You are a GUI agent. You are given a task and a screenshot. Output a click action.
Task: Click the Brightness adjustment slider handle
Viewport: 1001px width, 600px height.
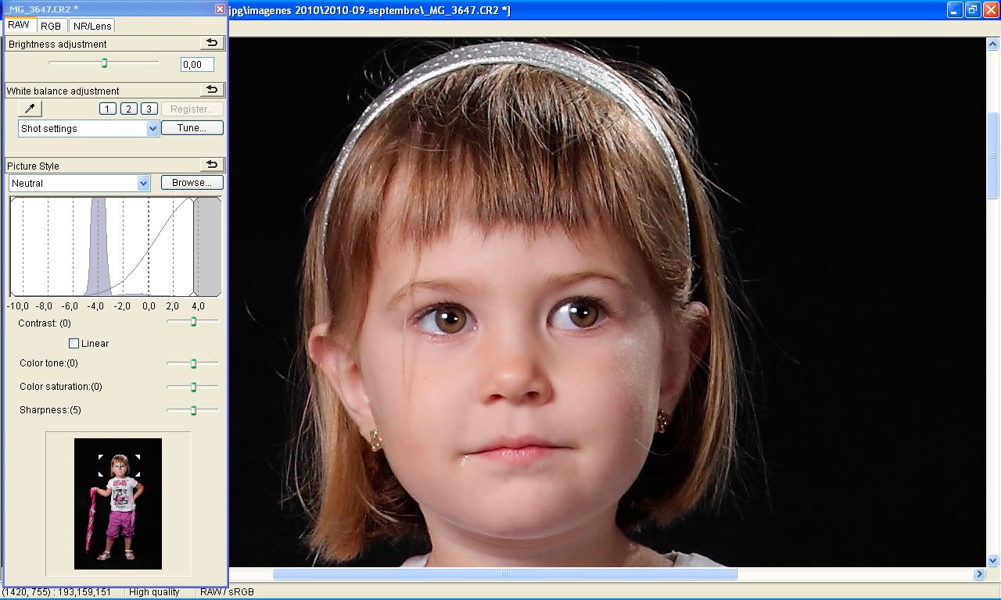click(104, 63)
